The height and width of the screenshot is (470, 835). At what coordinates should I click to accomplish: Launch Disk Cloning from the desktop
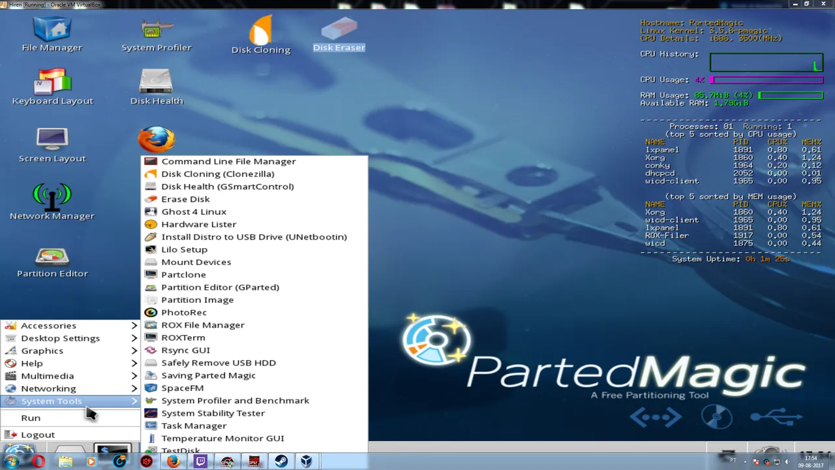pyautogui.click(x=261, y=35)
